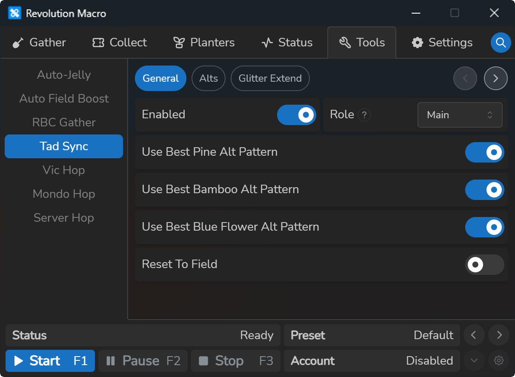Click the Preset Default field
The height and width of the screenshot is (377, 515).
coord(372,335)
